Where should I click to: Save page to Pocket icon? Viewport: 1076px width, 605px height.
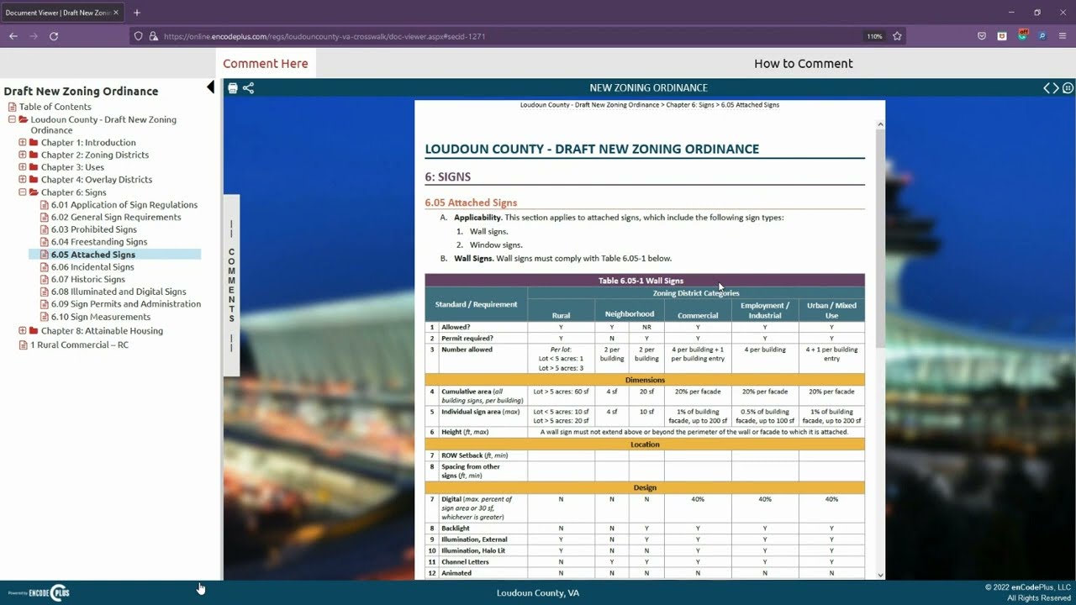pos(982,36)
